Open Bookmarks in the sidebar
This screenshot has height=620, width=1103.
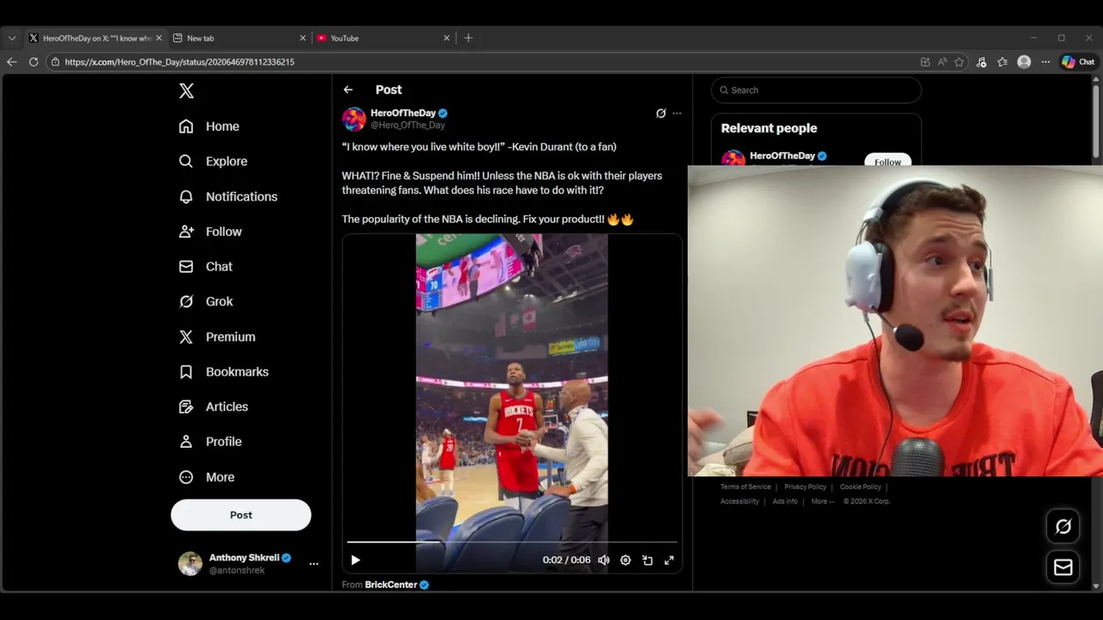pos(223,372)
